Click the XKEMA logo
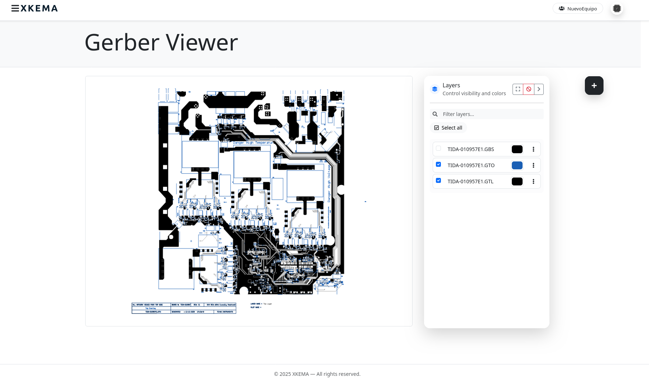The width and height of the screenshot is (649, 383). pyautogui.click(x=39, y=8)
